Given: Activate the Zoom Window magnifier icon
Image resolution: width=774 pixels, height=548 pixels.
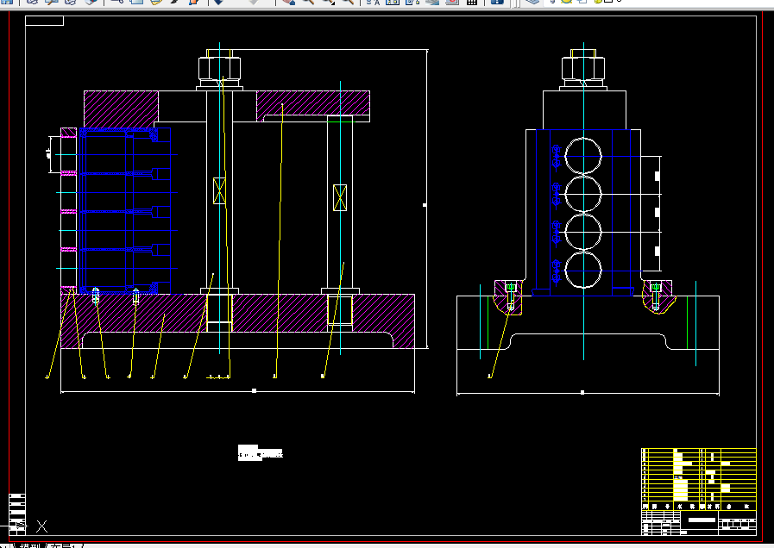Looking at the screenshot, I should (328, 2).
